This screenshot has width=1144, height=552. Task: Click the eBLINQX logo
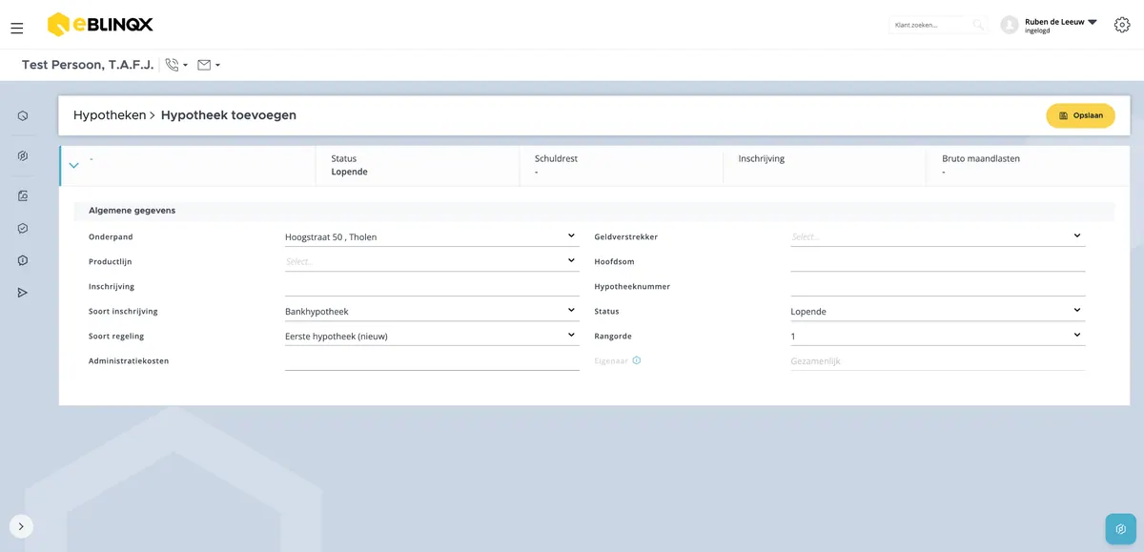point(100,25)
